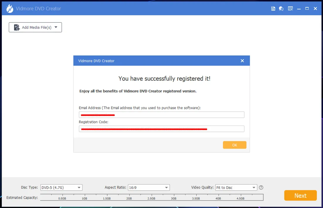Close the registration success dialog with X
The height and width of the screenshot is (208, 323).
(242, 61)
